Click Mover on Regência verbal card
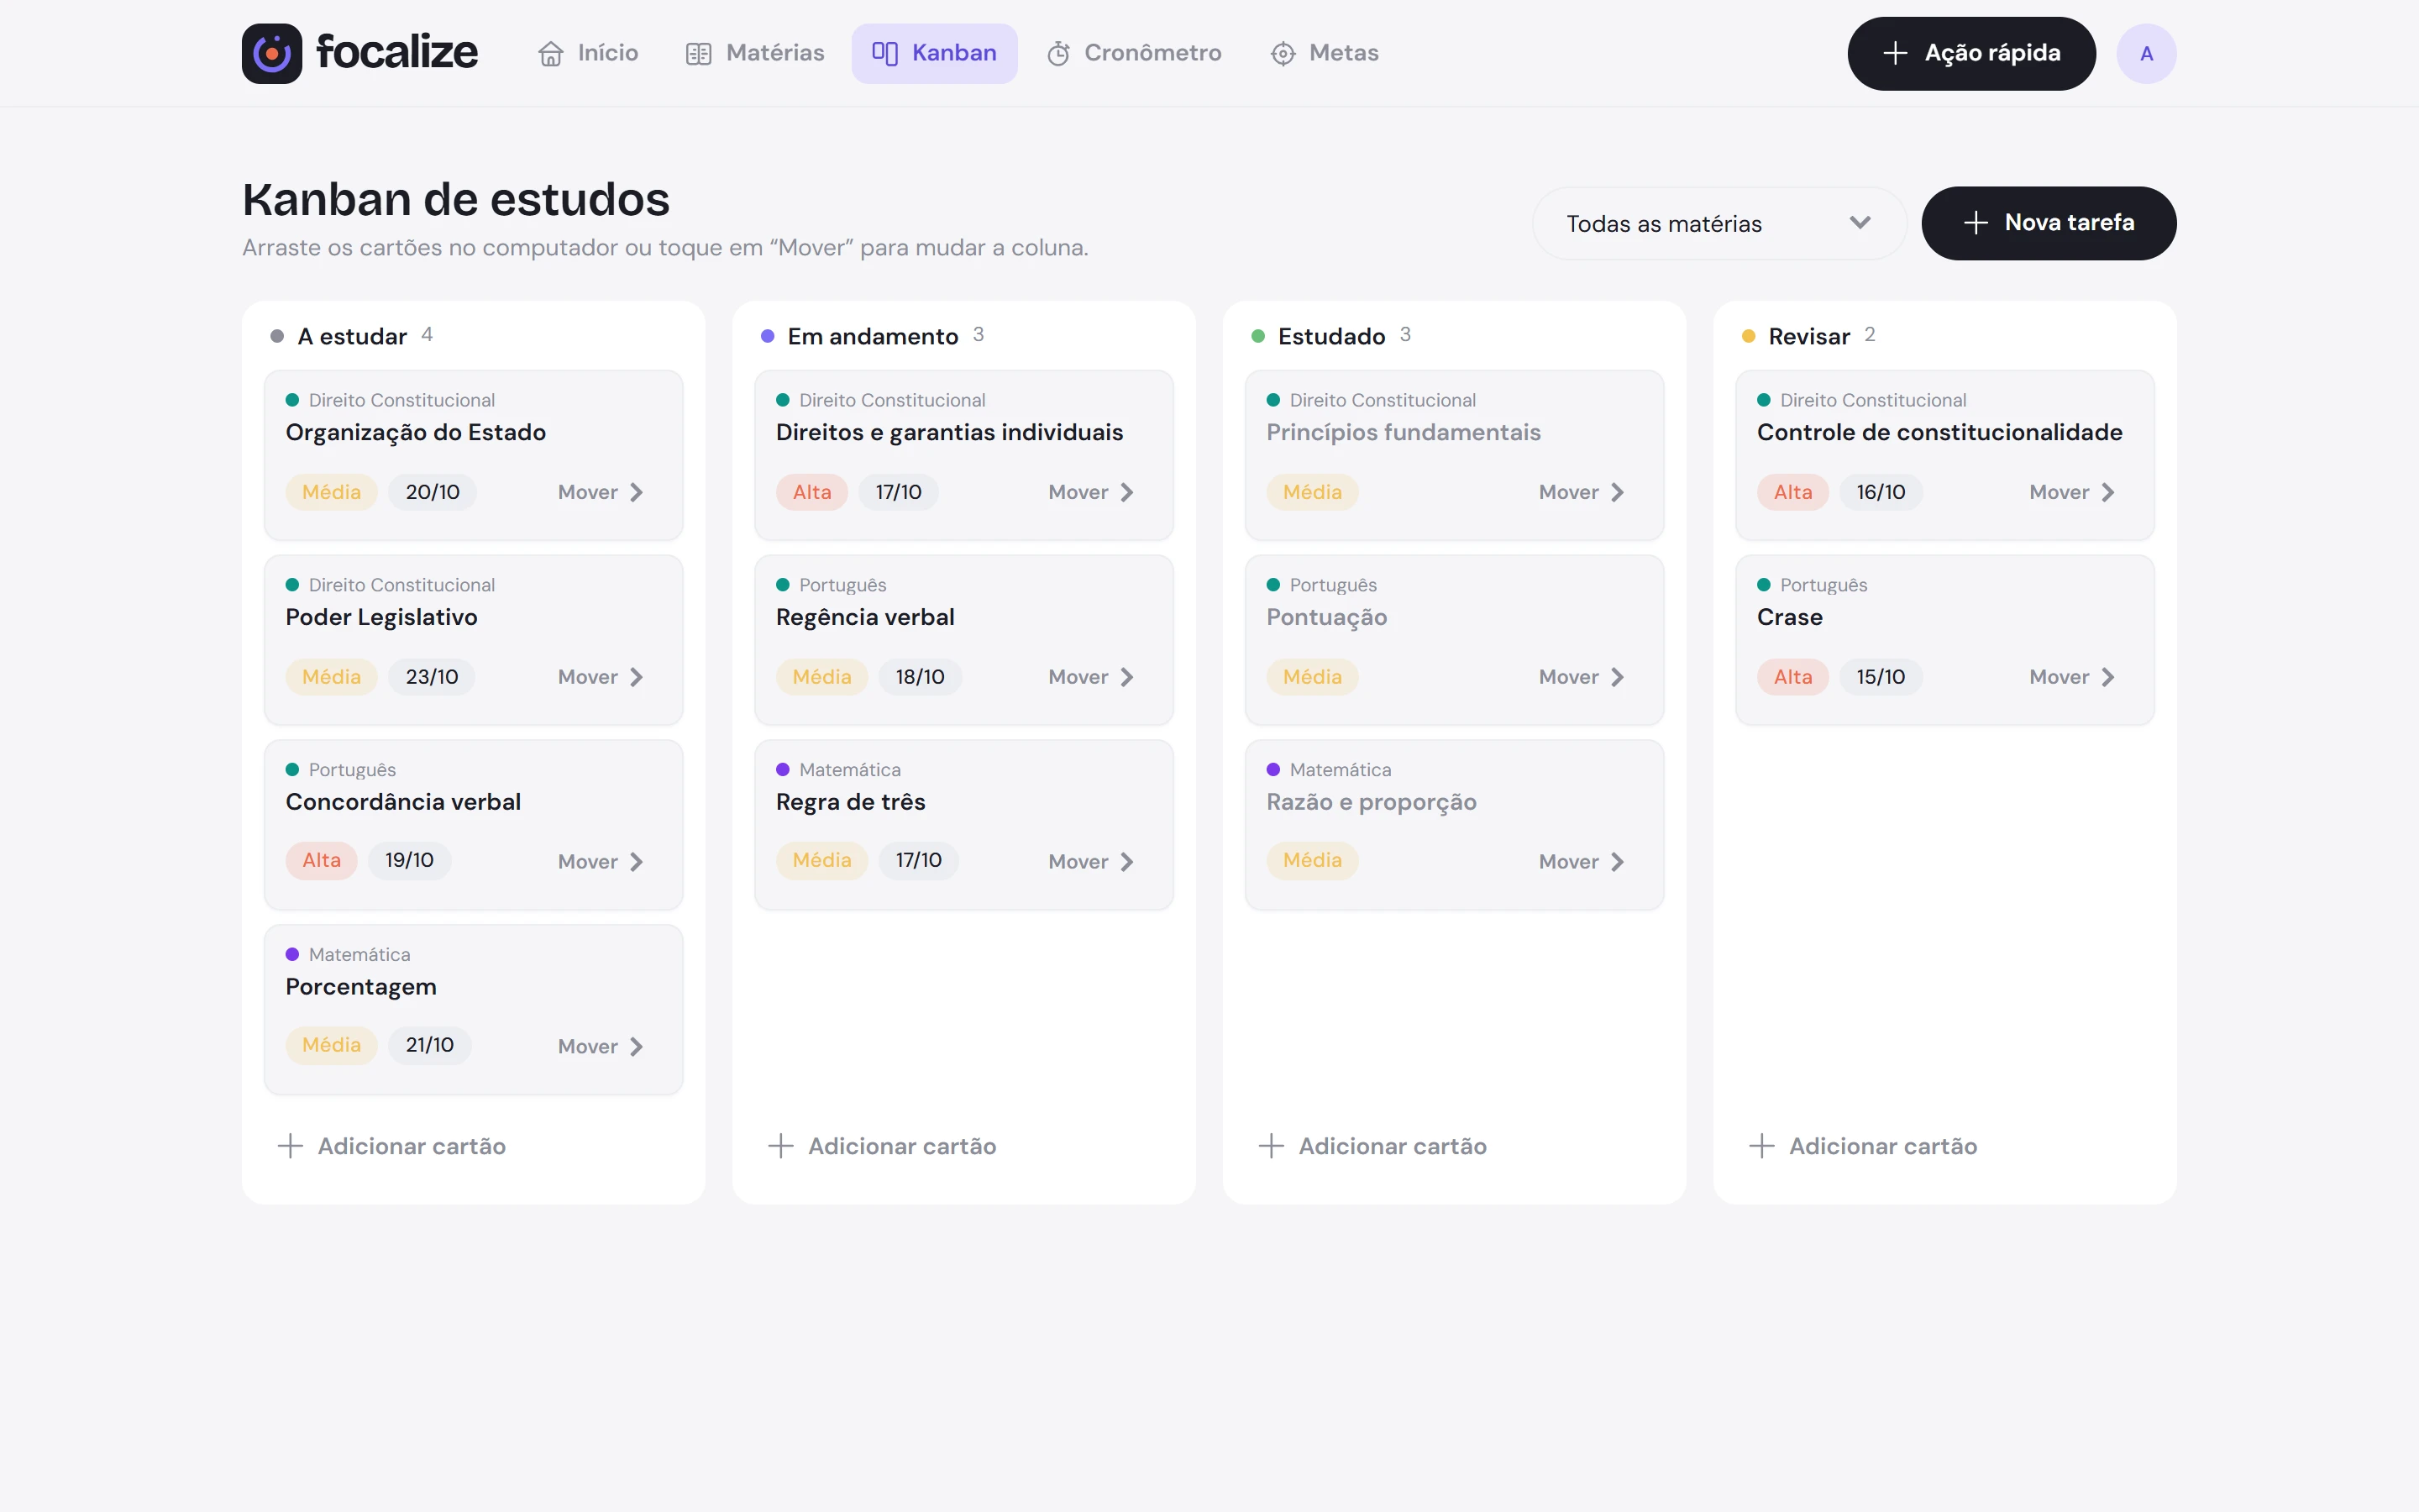This screenshot has height=1512, width=2419. pyautogui.click(x=1092, y=677)
